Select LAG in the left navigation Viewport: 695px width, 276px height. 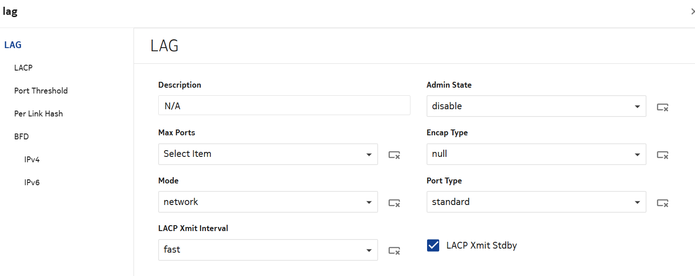pyautogui.click(x=13, y=45)
